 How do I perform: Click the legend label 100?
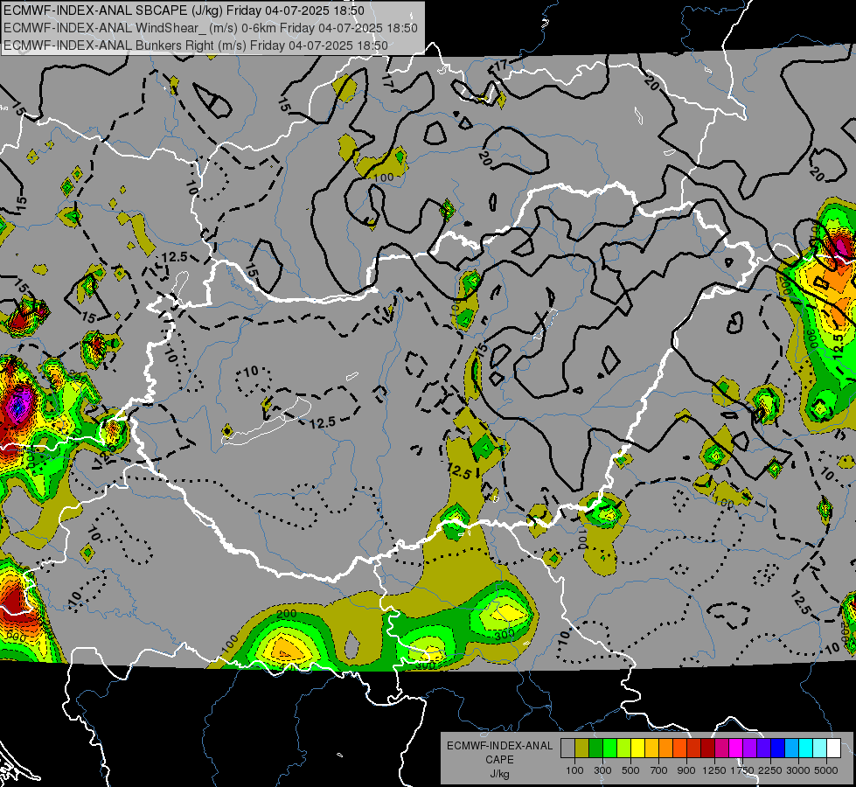(x=574, y=770)
